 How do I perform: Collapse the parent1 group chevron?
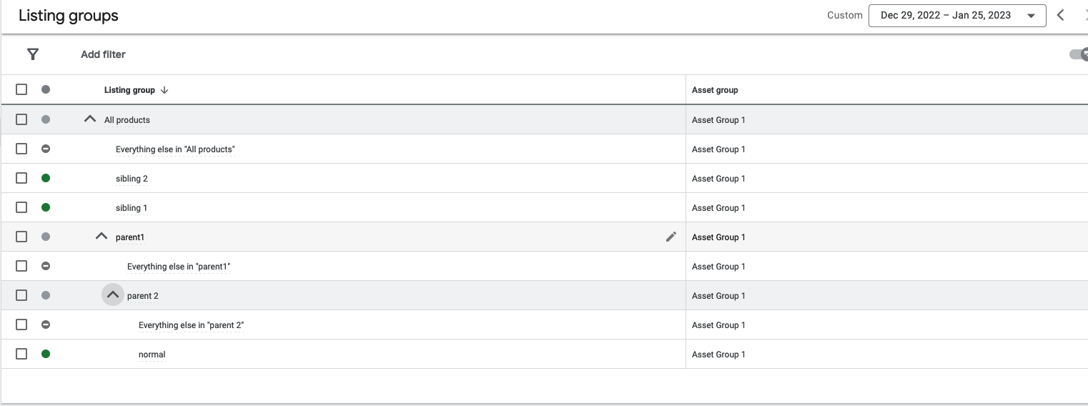101,237
